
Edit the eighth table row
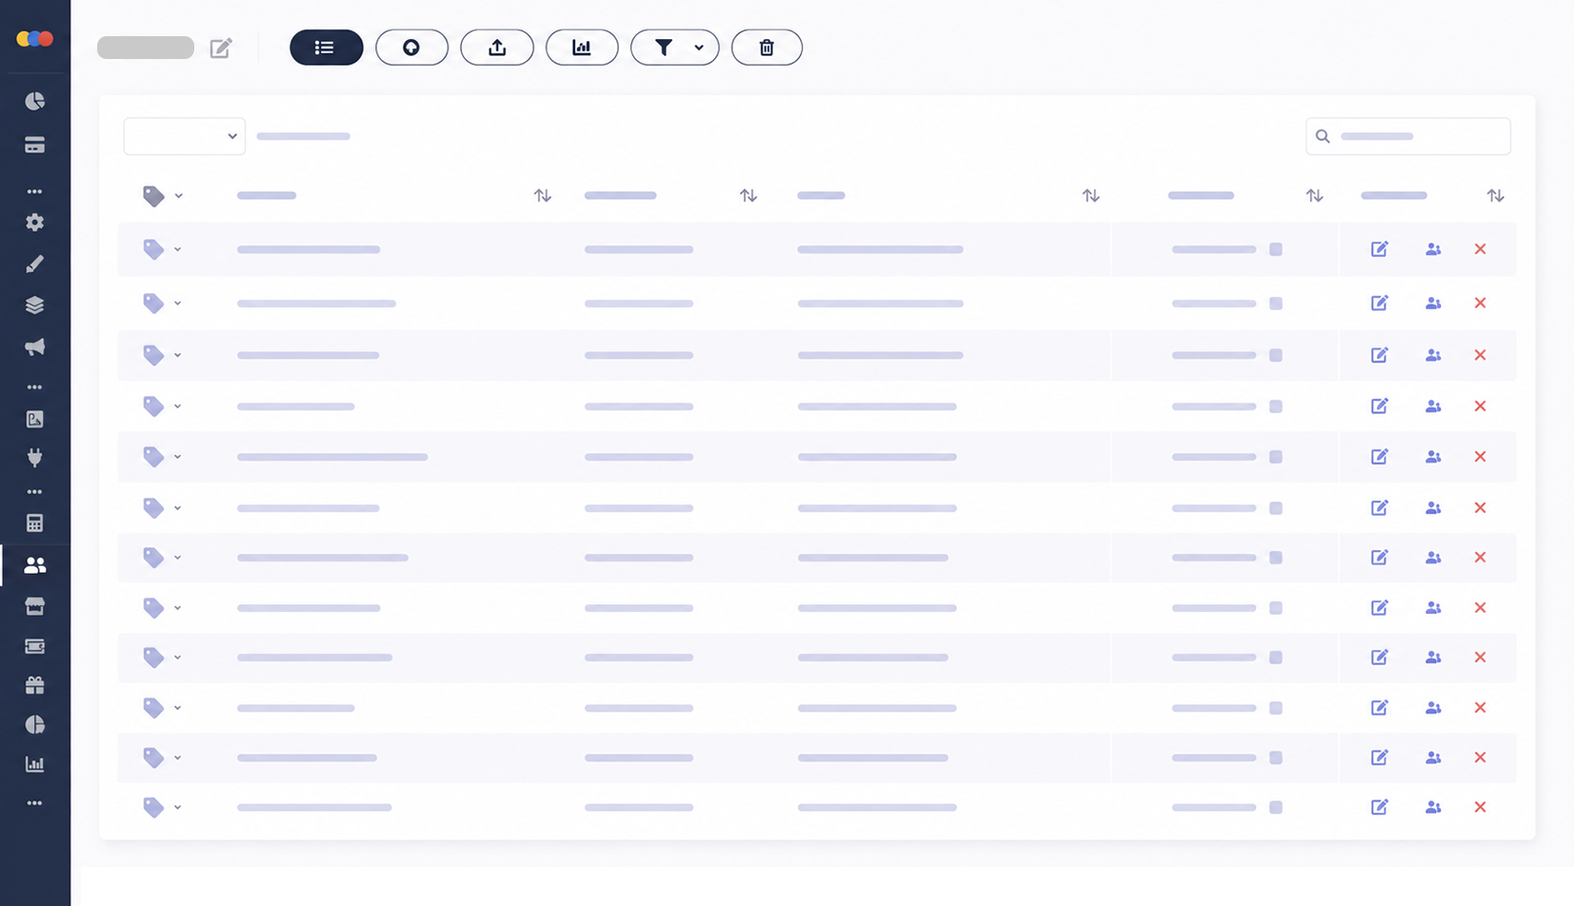click(1380, 608)
